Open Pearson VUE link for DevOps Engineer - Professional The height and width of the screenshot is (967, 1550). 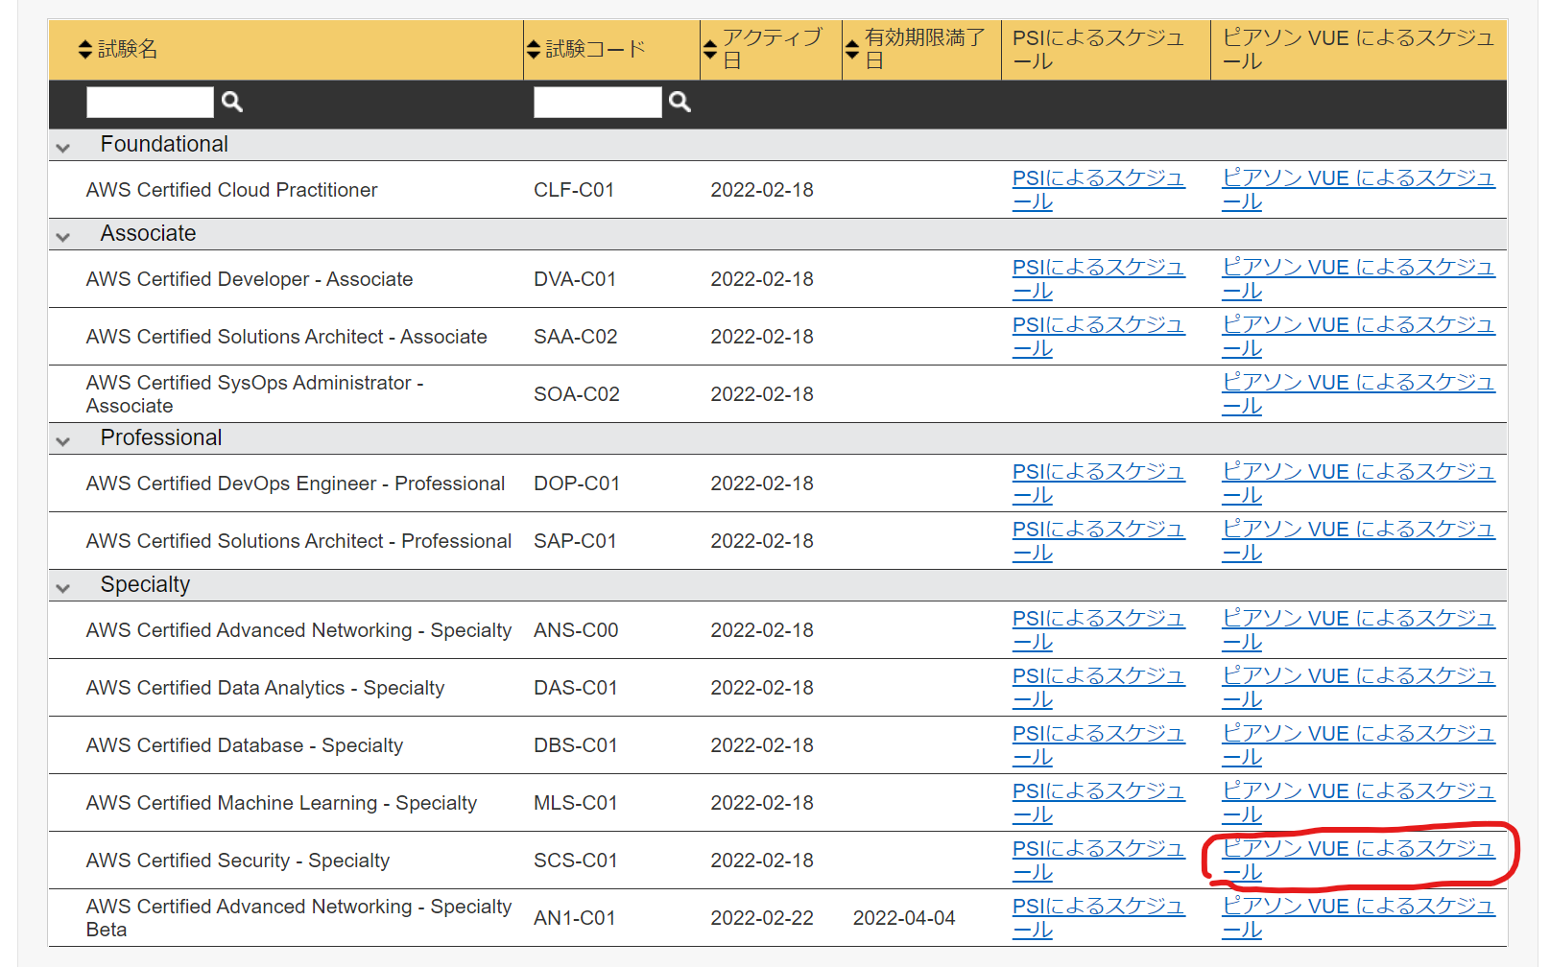tap(1359, 483)
